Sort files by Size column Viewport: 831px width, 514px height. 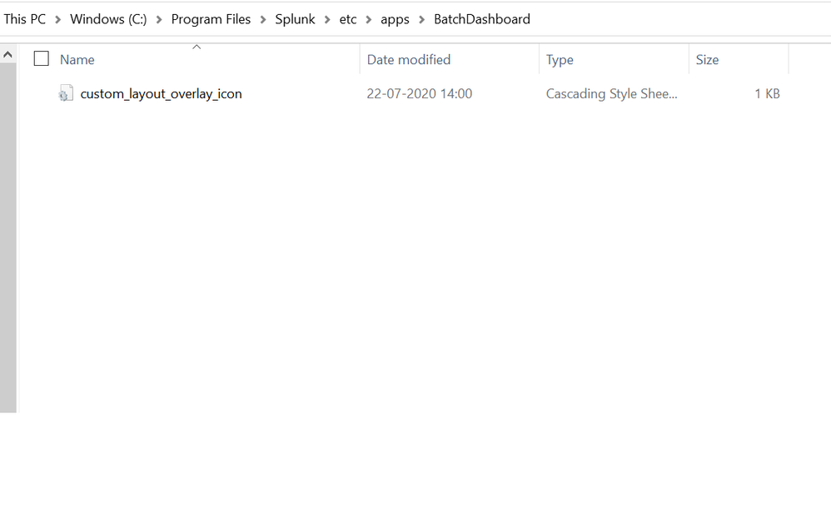click(x=707, y=60)
